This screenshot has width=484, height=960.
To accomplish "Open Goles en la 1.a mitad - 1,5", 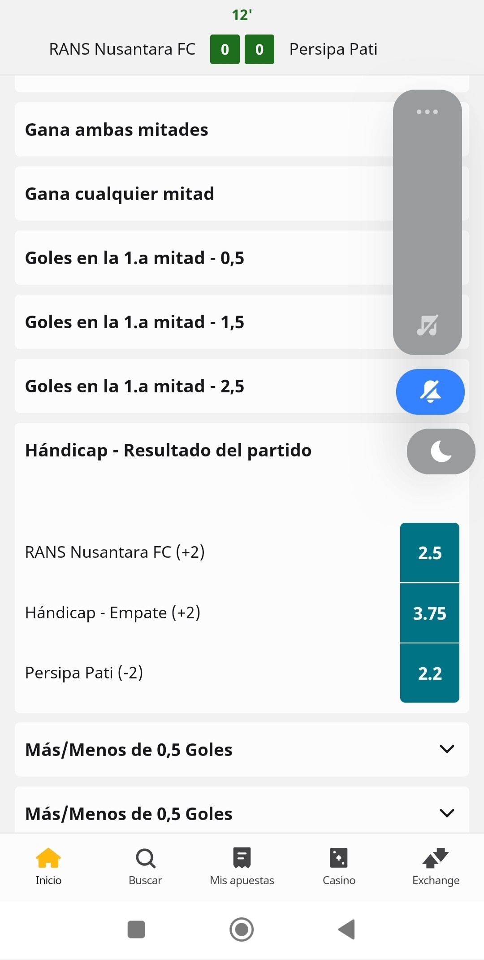I will [x=204, y=322].
